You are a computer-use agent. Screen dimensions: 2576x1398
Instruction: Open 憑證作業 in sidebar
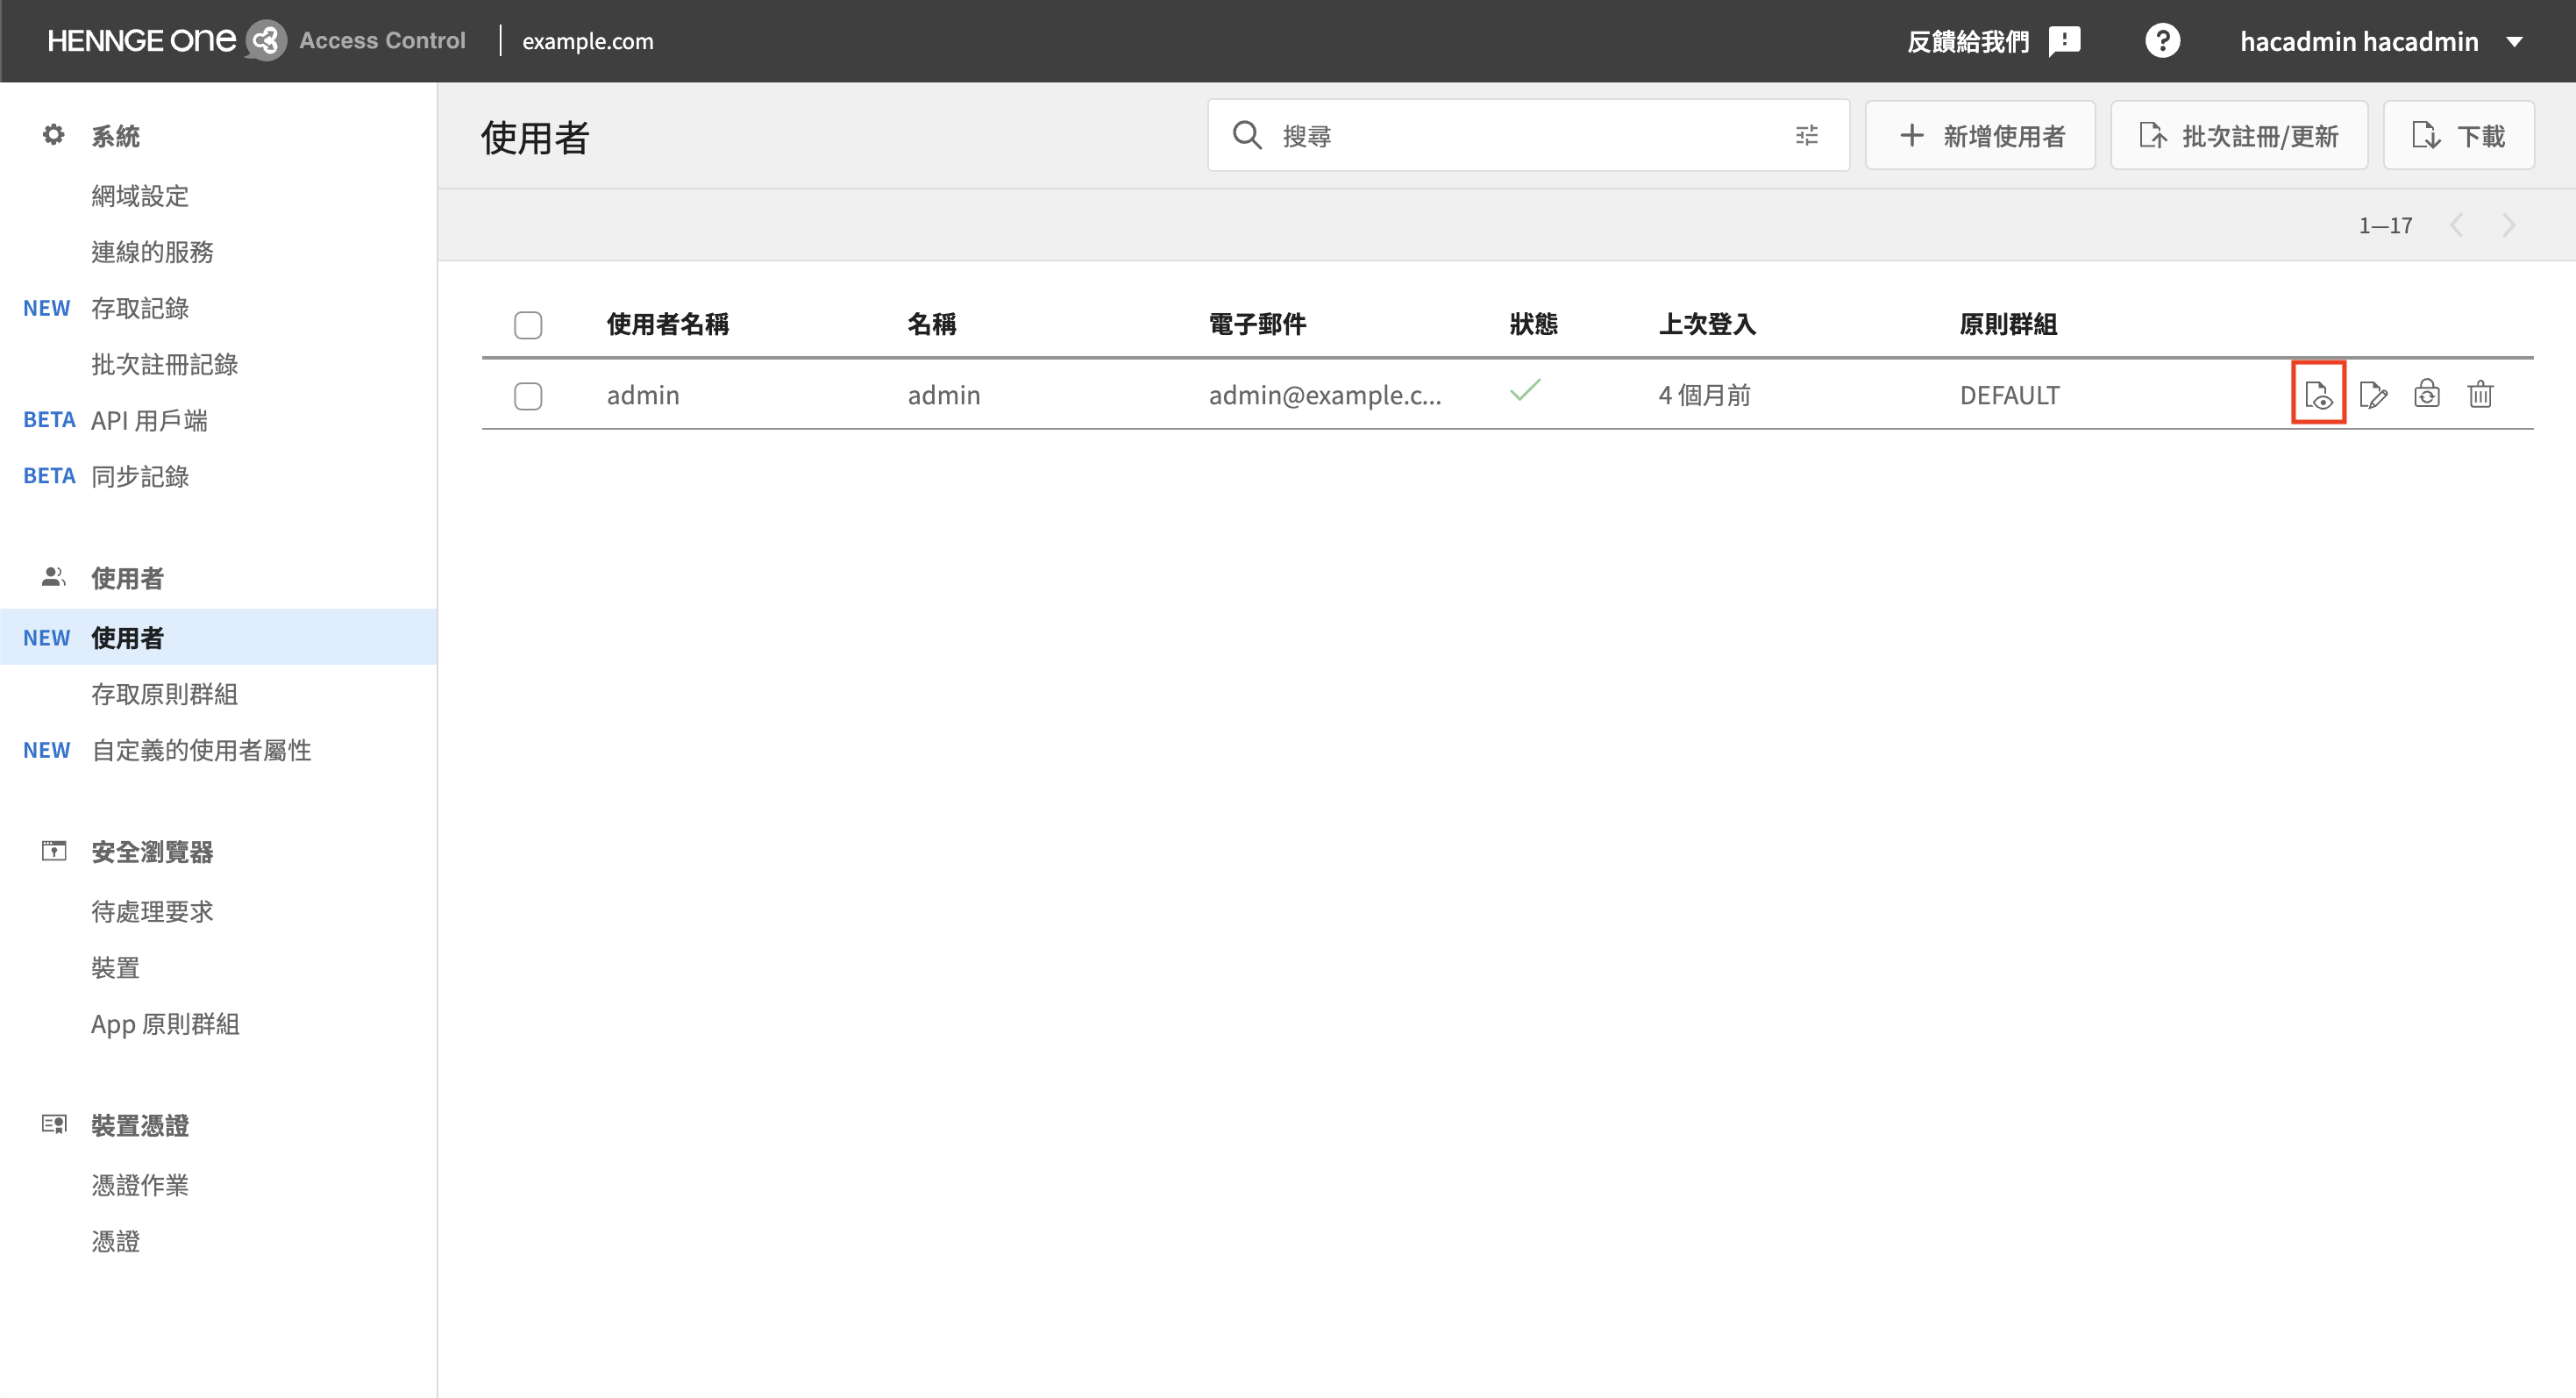tap(140, 1185)
